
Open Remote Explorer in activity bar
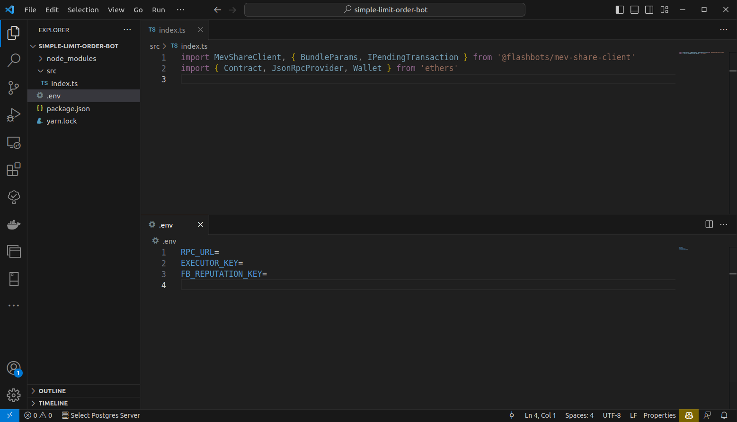[14, 142]
